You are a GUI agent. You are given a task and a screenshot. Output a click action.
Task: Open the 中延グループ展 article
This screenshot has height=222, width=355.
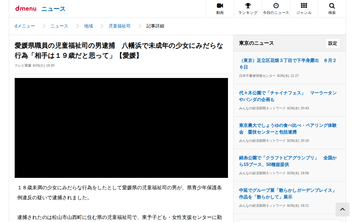pos(288,194)
